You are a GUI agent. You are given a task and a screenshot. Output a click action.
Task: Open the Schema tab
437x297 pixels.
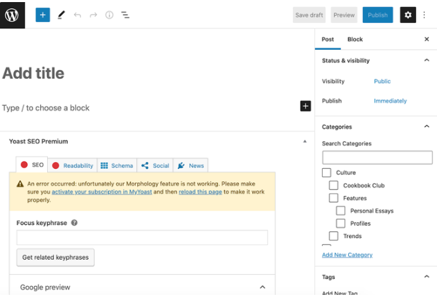117,165
